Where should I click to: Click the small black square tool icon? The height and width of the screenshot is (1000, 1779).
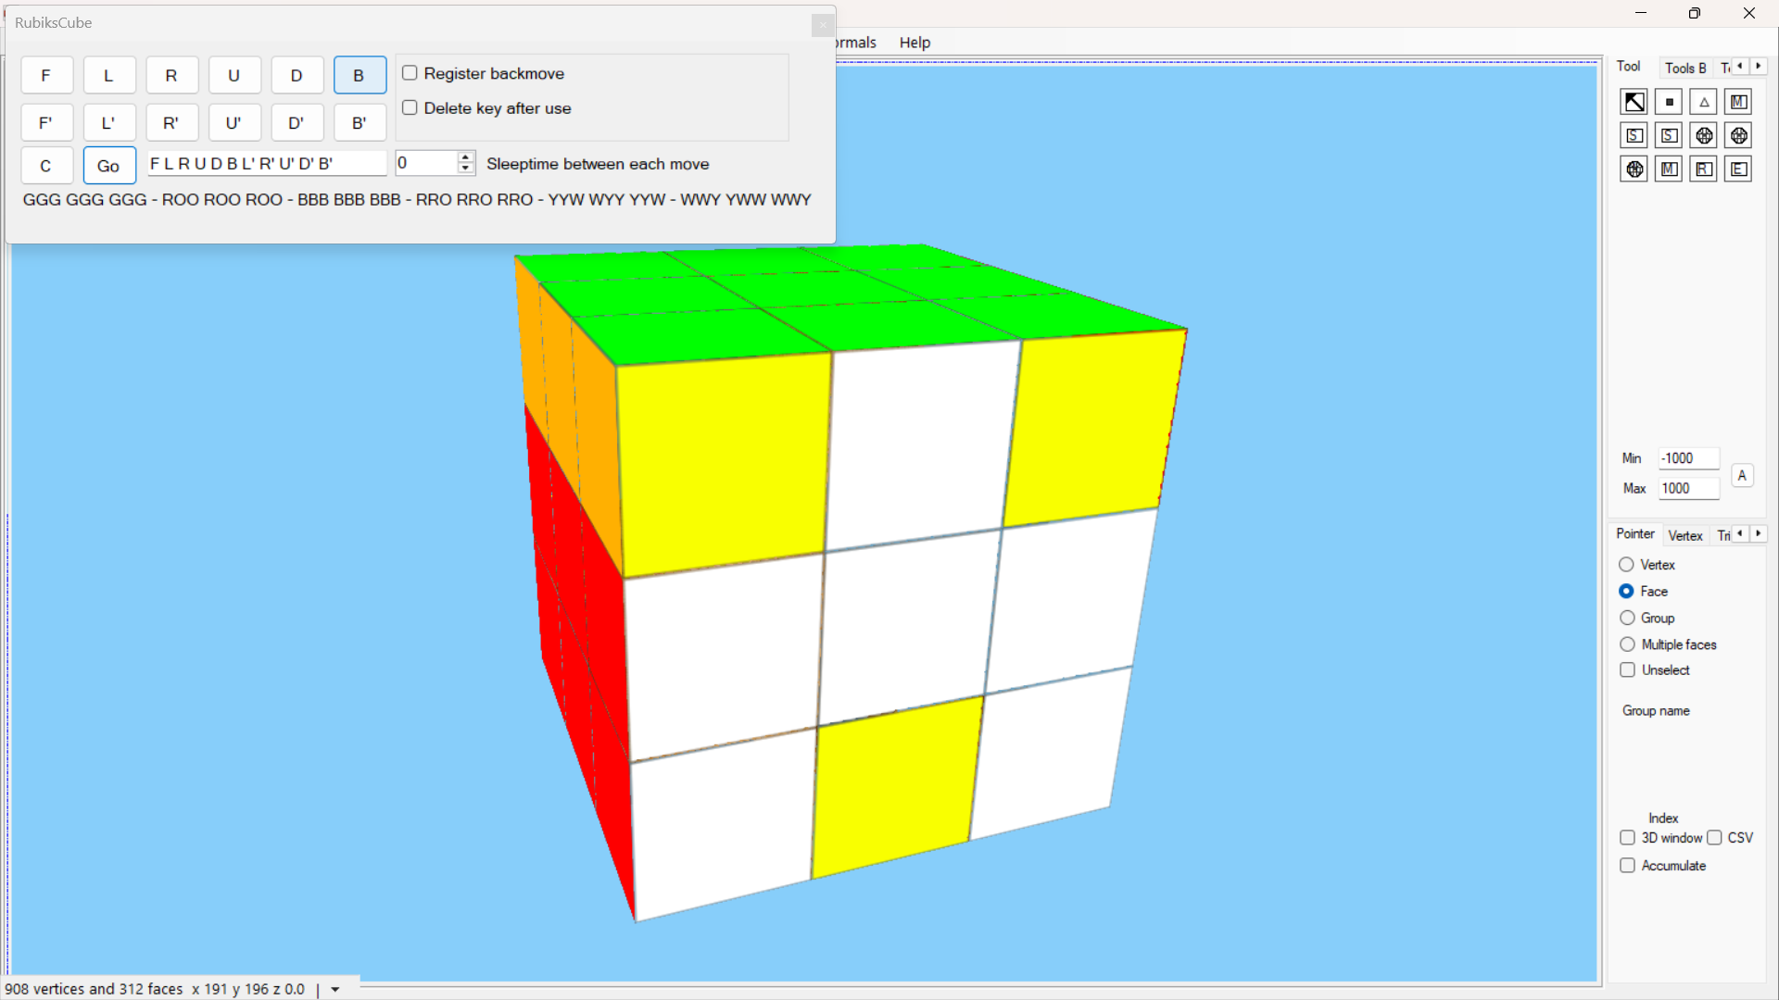pyautogui.click(x=1669, y=102)
